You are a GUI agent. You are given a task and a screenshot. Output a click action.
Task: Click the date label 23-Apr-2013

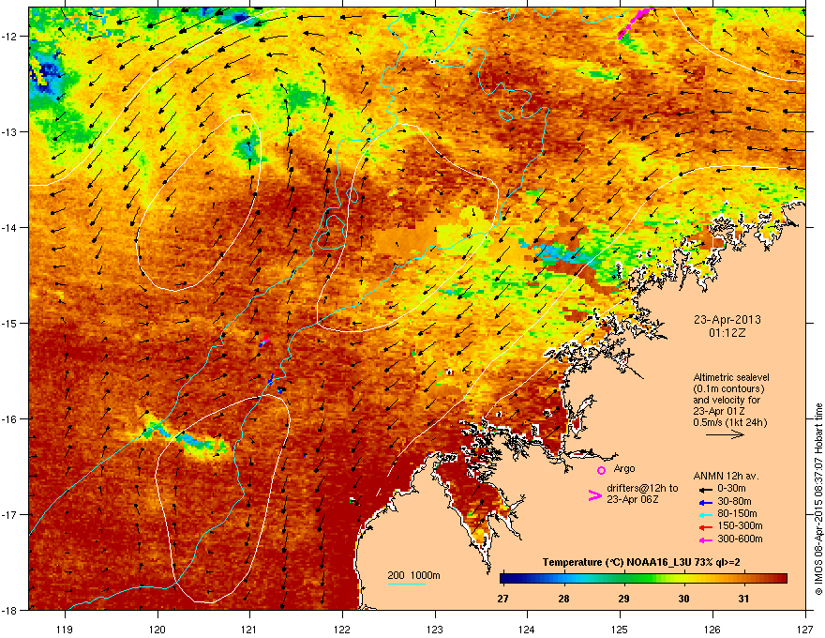pos(727,320)
